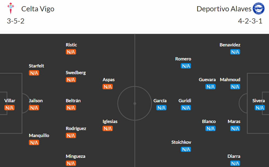
Task: Select player Benavídez on the lineup
Action: (x=230, y=45)
